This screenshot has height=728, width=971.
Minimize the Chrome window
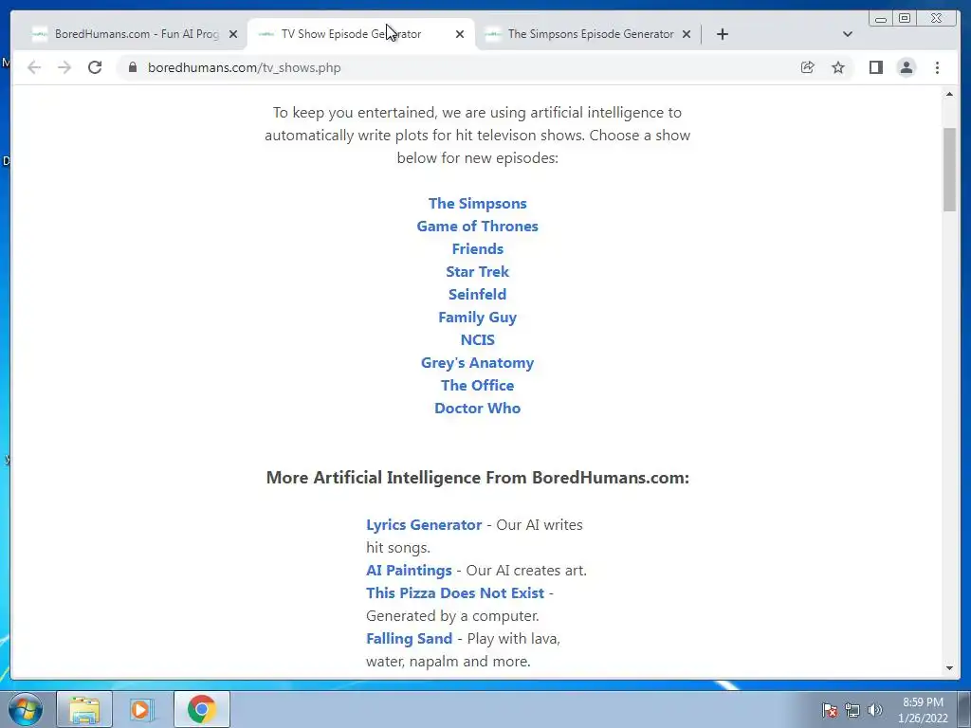click(880, 19)
